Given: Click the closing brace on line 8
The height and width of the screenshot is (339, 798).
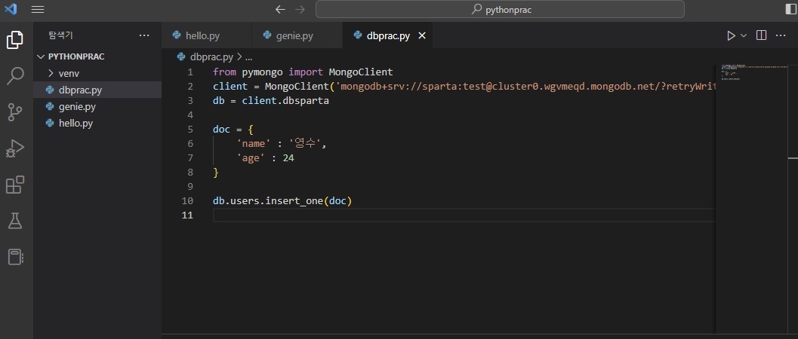Looking at the screenshot, I should [216, 173].
